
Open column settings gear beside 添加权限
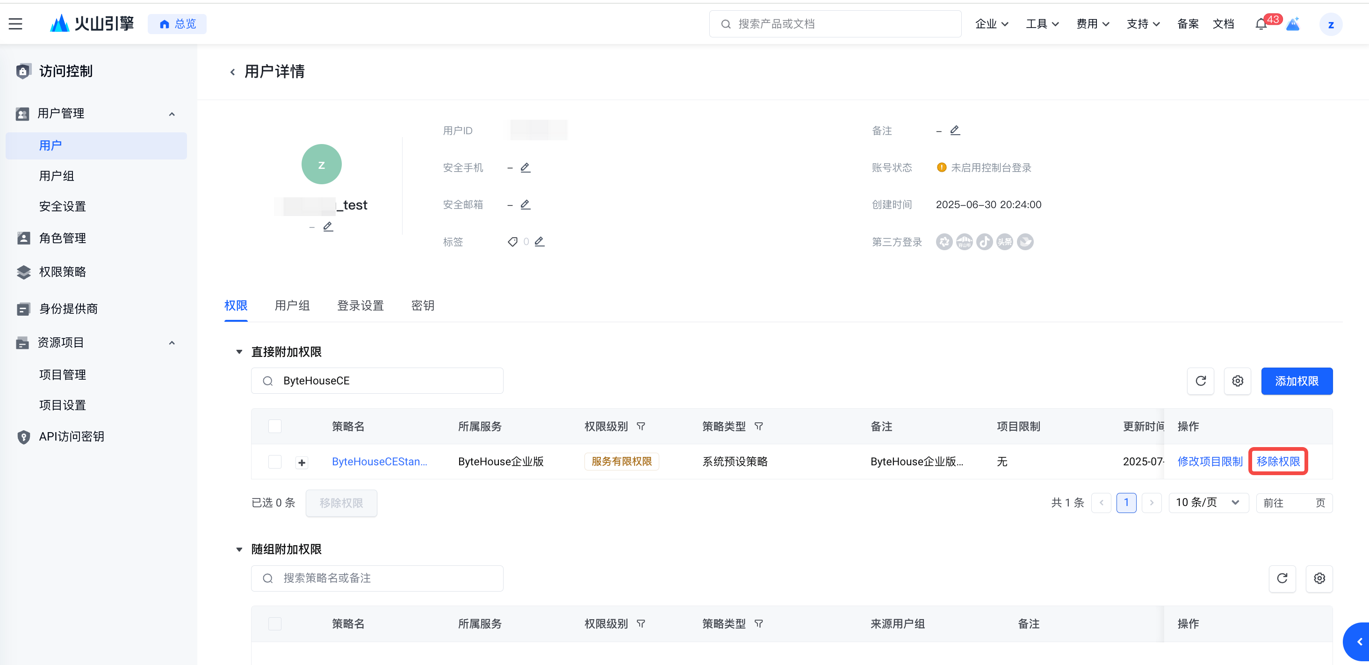[1237, 381]
